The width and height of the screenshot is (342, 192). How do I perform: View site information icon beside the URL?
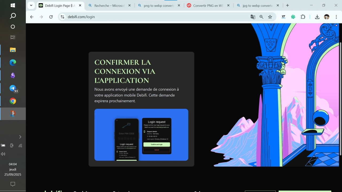click(x=63, y=17)
